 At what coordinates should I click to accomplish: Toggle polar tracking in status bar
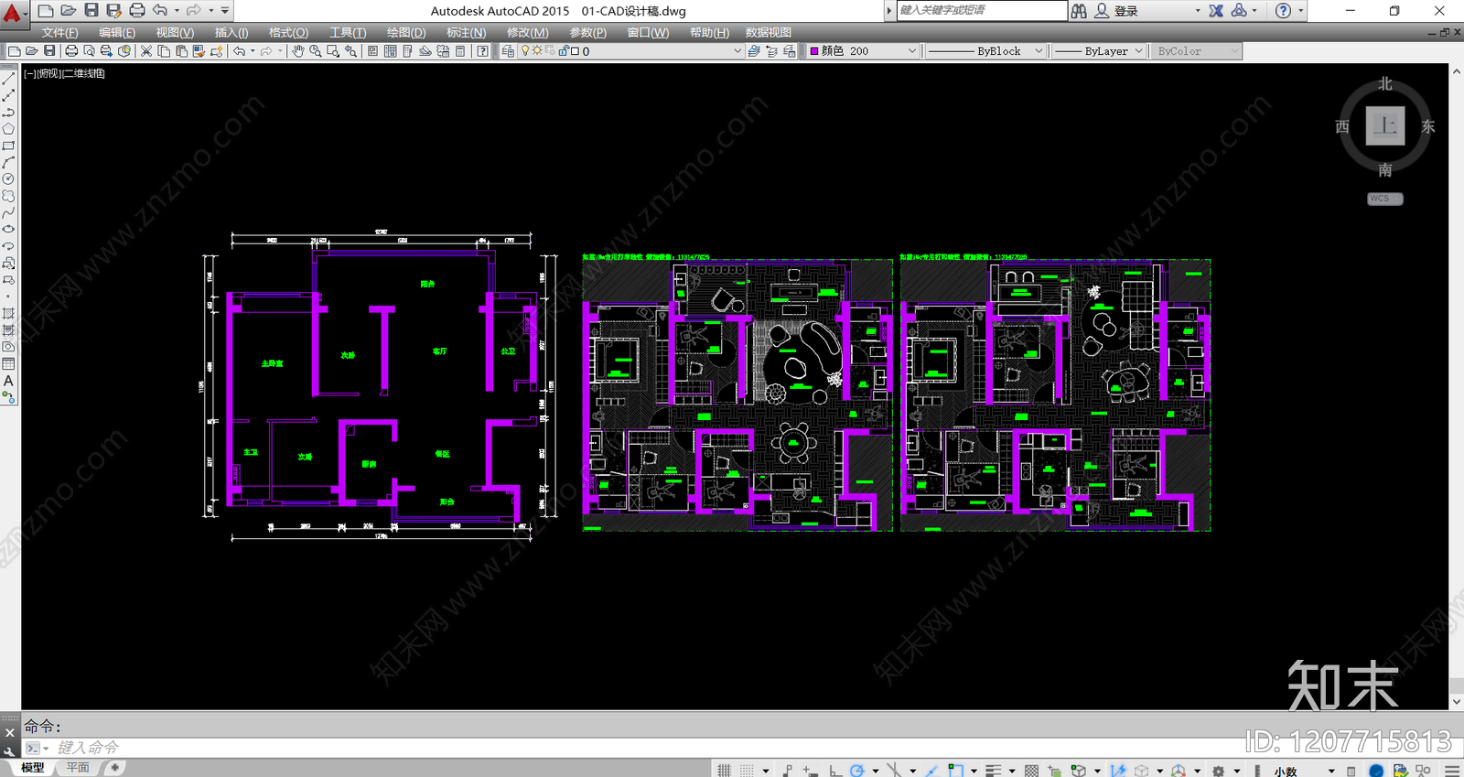856,770
